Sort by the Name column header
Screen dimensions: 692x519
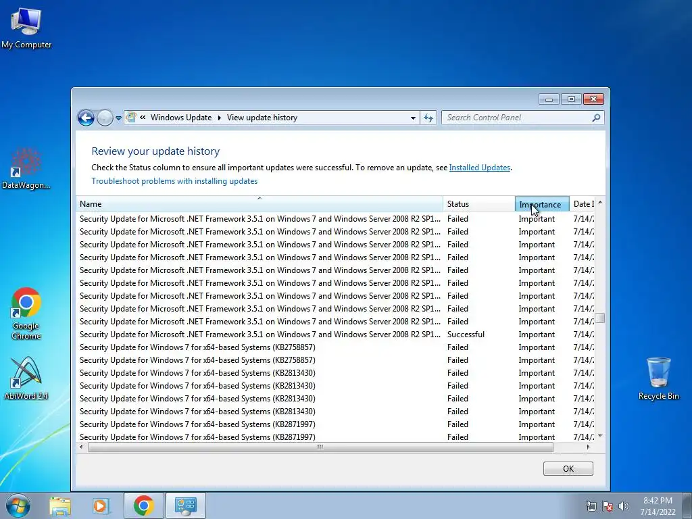[259, 204]
